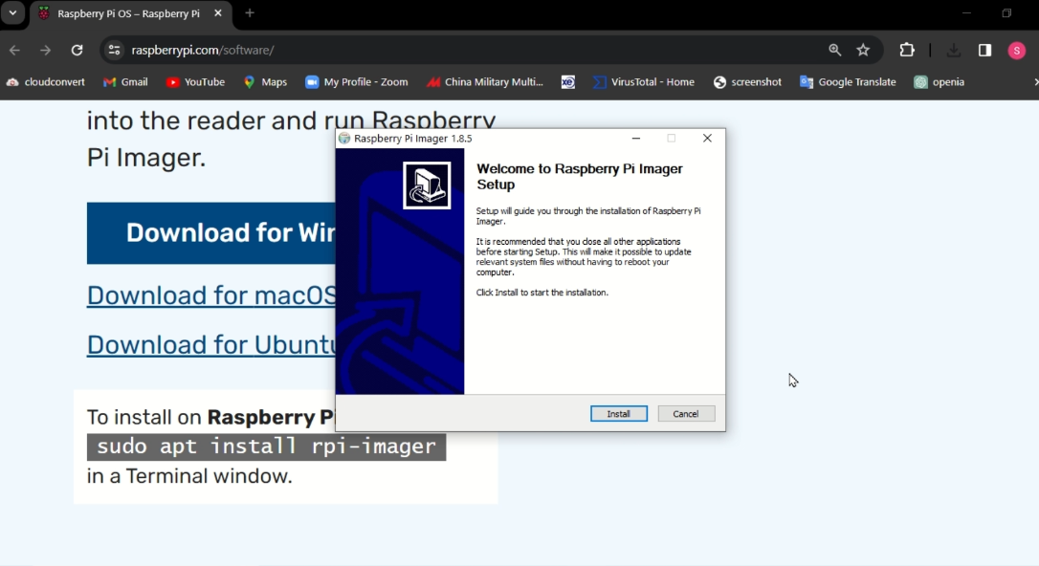Open the Chrome extensions puzzle icon
The width and height of the screenshot is (1039, 566).
pyautogui.click(x=906, y=51)
